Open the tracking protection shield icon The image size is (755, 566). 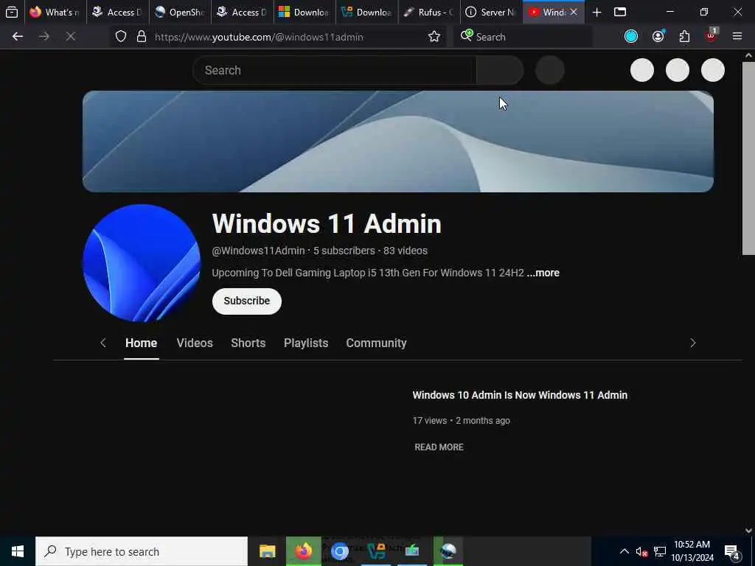(121, 37)
